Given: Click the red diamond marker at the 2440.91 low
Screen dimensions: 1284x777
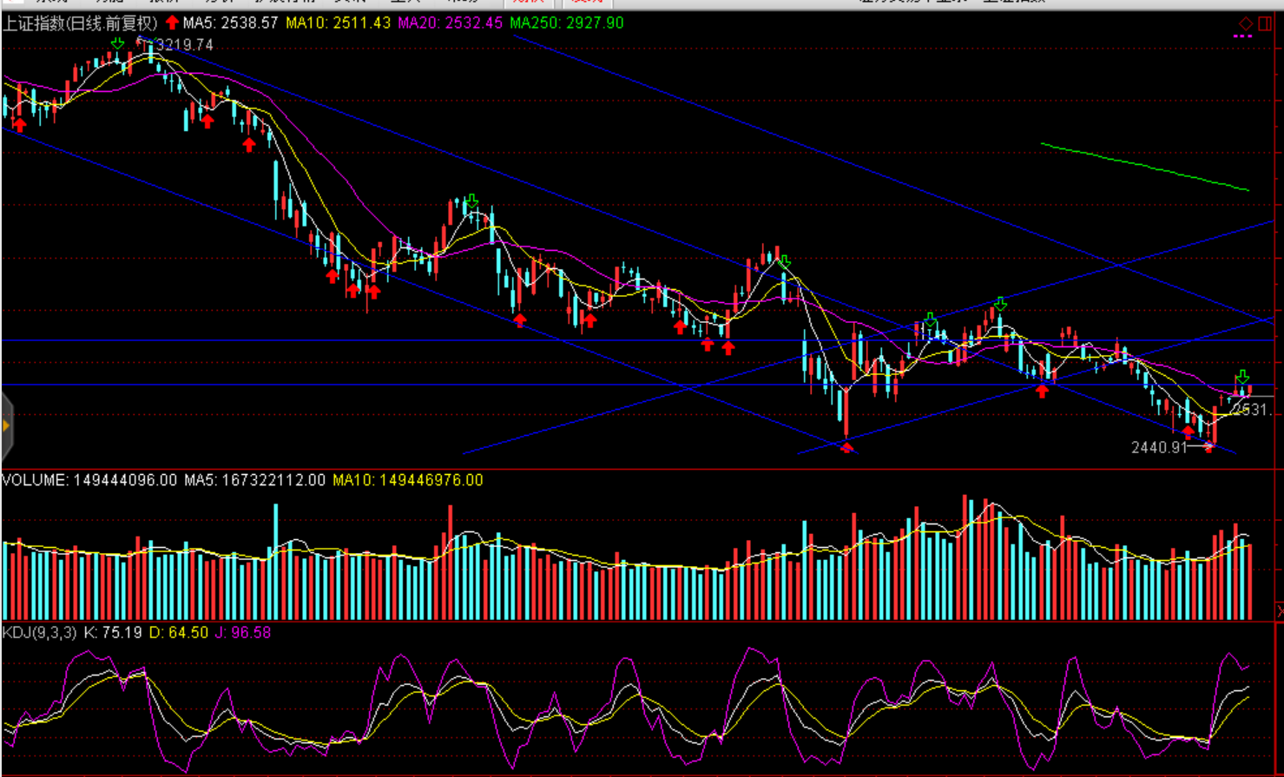Looking at the screenshot, I should [x=846, y=447].
